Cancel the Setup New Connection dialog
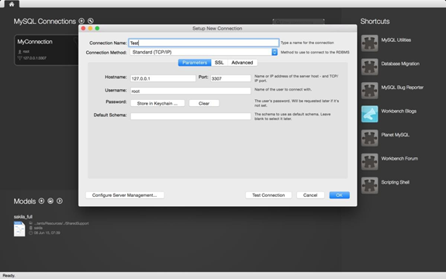Image resolution: width=446 pixels, height=279 pixels. click(x=310, y=195)
